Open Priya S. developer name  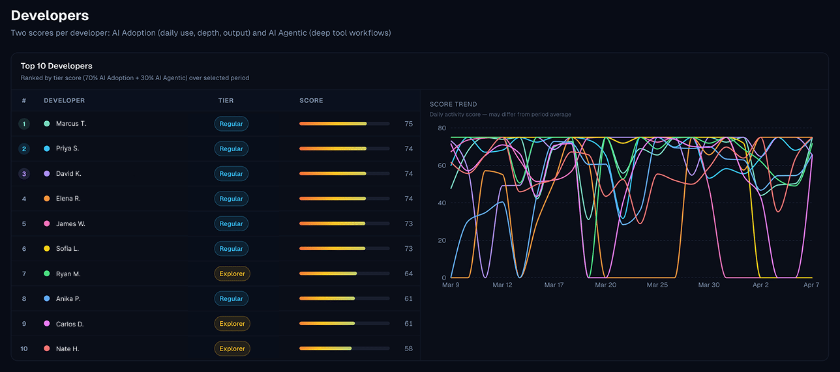click(67, 149)
